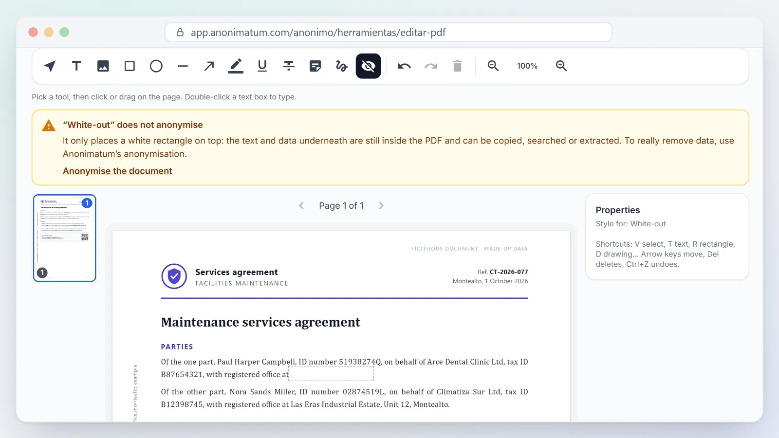Click the warning triangle icon in the banner
This screenshot has height=438, width=779.
[49, 126]
